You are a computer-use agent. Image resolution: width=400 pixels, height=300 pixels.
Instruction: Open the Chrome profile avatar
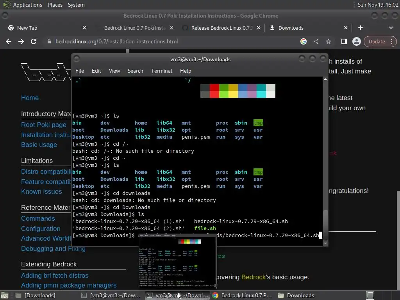coord(356,41)
